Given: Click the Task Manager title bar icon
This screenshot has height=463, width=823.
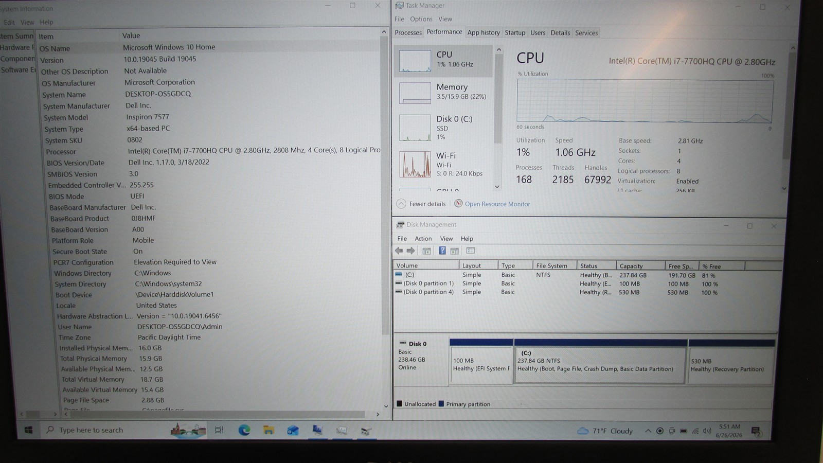Looking at the screenshot, I should (399, 6).
